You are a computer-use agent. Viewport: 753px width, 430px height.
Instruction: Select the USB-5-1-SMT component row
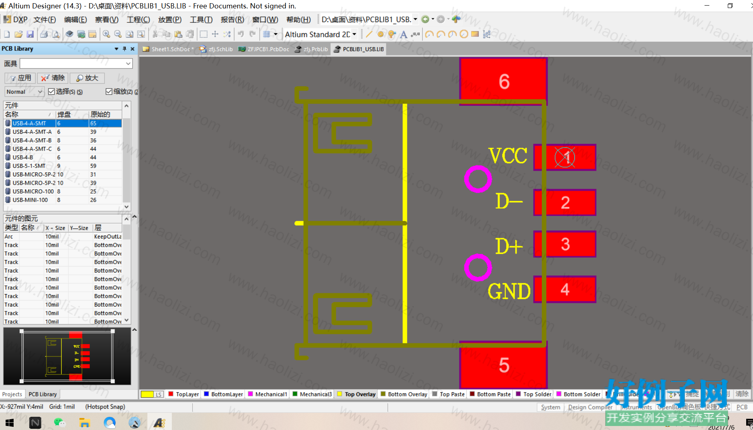pyautogui.click(x=63, y=166)
